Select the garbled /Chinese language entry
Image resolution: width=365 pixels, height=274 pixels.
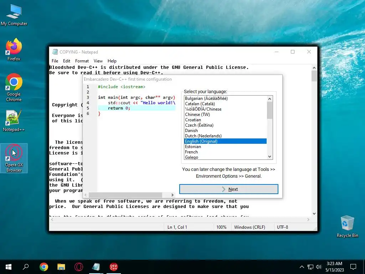coord(225,109)
